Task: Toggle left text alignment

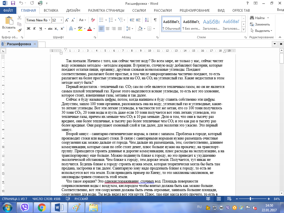Action: coord(102,29)
